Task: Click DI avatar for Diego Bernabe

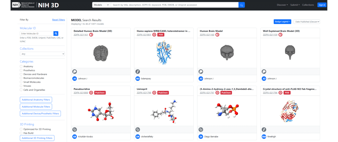Action: (201, 137)
